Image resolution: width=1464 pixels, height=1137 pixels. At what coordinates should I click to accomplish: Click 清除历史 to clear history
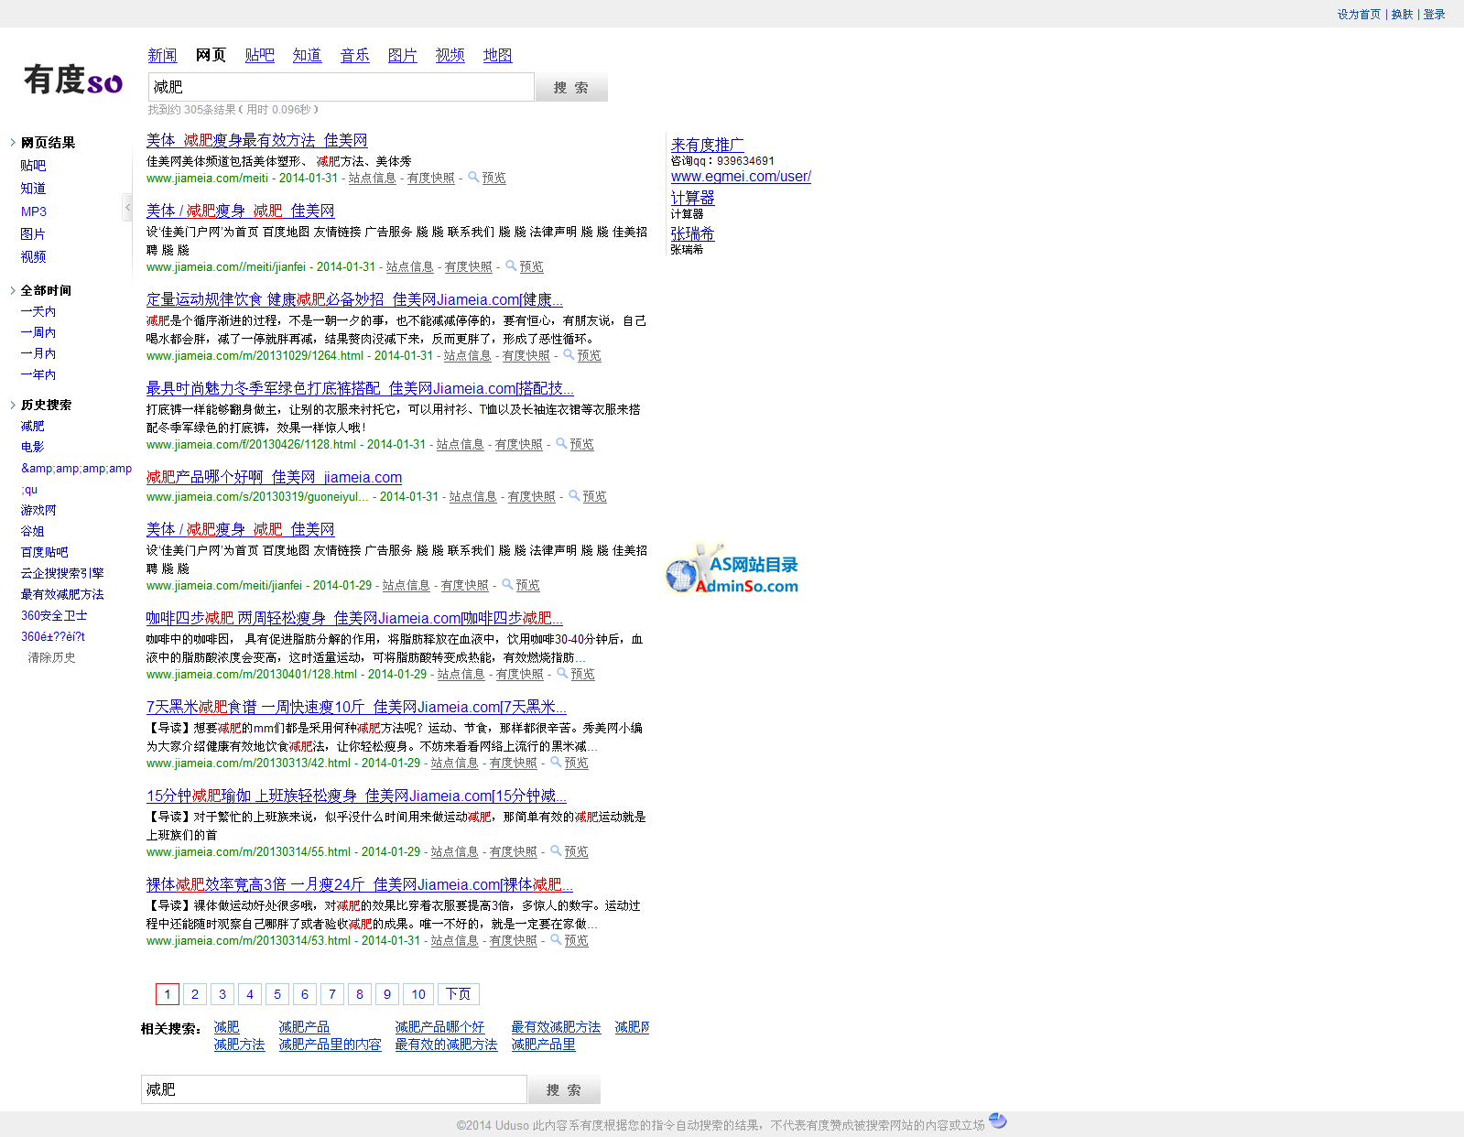tap(51, 657)
